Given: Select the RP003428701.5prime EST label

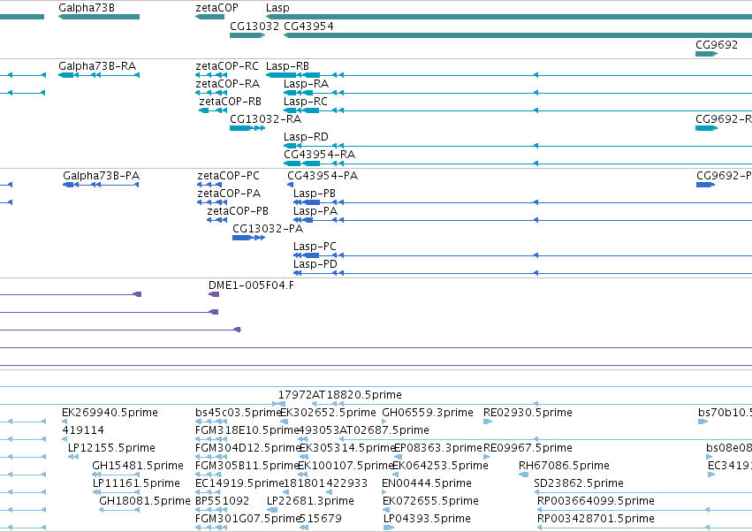Looking at the screenshot, I should 596,519.
